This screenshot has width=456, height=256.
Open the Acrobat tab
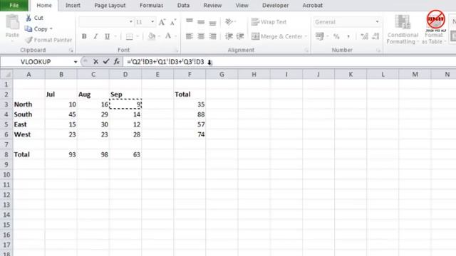coord(312,5)
